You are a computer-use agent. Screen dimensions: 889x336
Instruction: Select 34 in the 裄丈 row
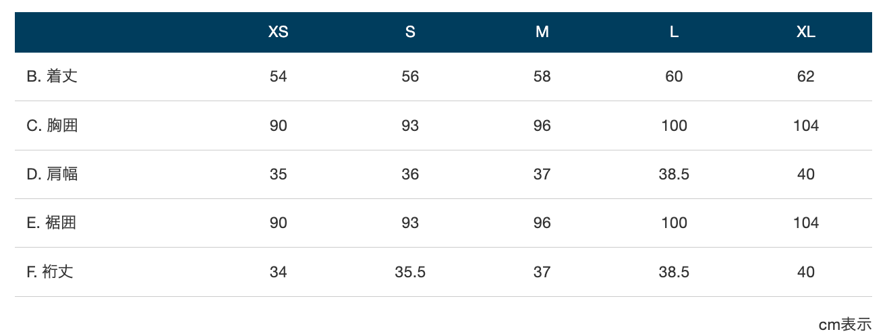point(279,272)
